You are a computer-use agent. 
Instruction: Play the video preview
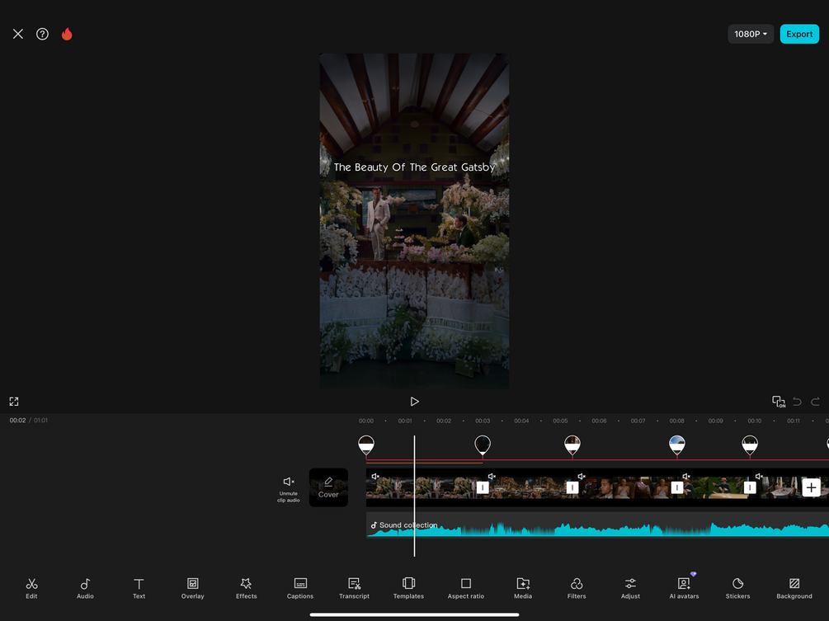(414, 401)
